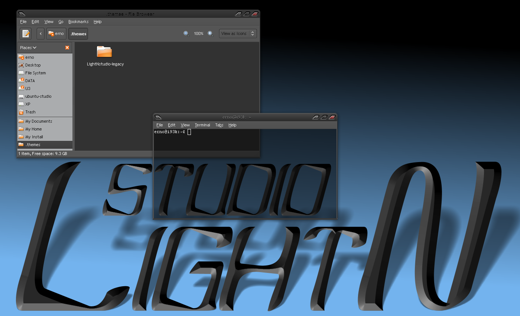Click the edit location notepad icon

[26, 34]
